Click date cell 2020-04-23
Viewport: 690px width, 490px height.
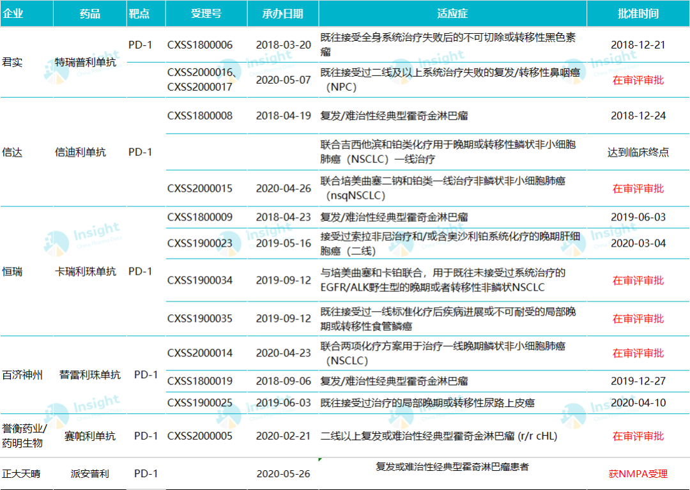(x=284, y=353)
